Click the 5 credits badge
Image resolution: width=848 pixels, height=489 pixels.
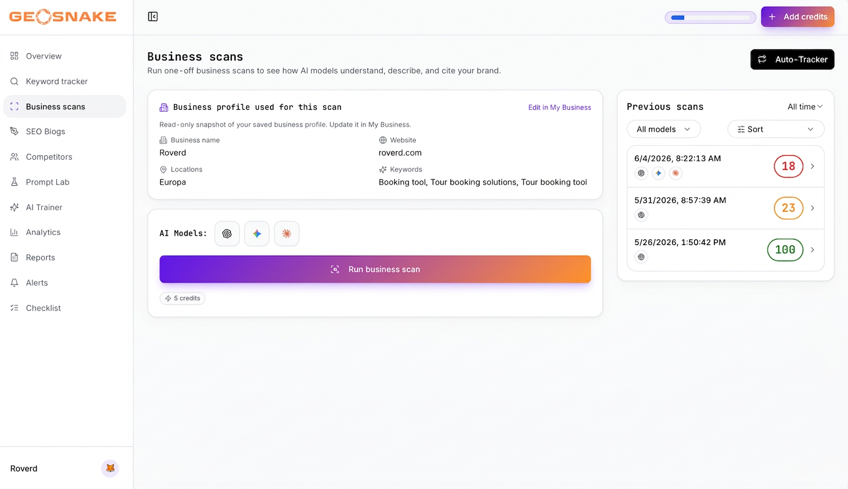[x=183, y=298]
